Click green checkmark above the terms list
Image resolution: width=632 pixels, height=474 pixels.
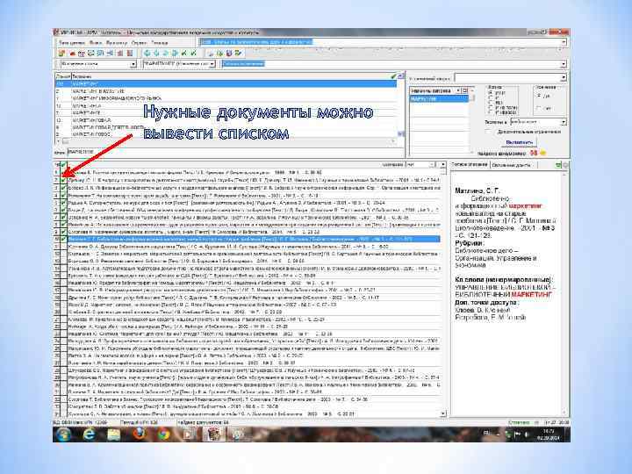click(x=393, y=75)
